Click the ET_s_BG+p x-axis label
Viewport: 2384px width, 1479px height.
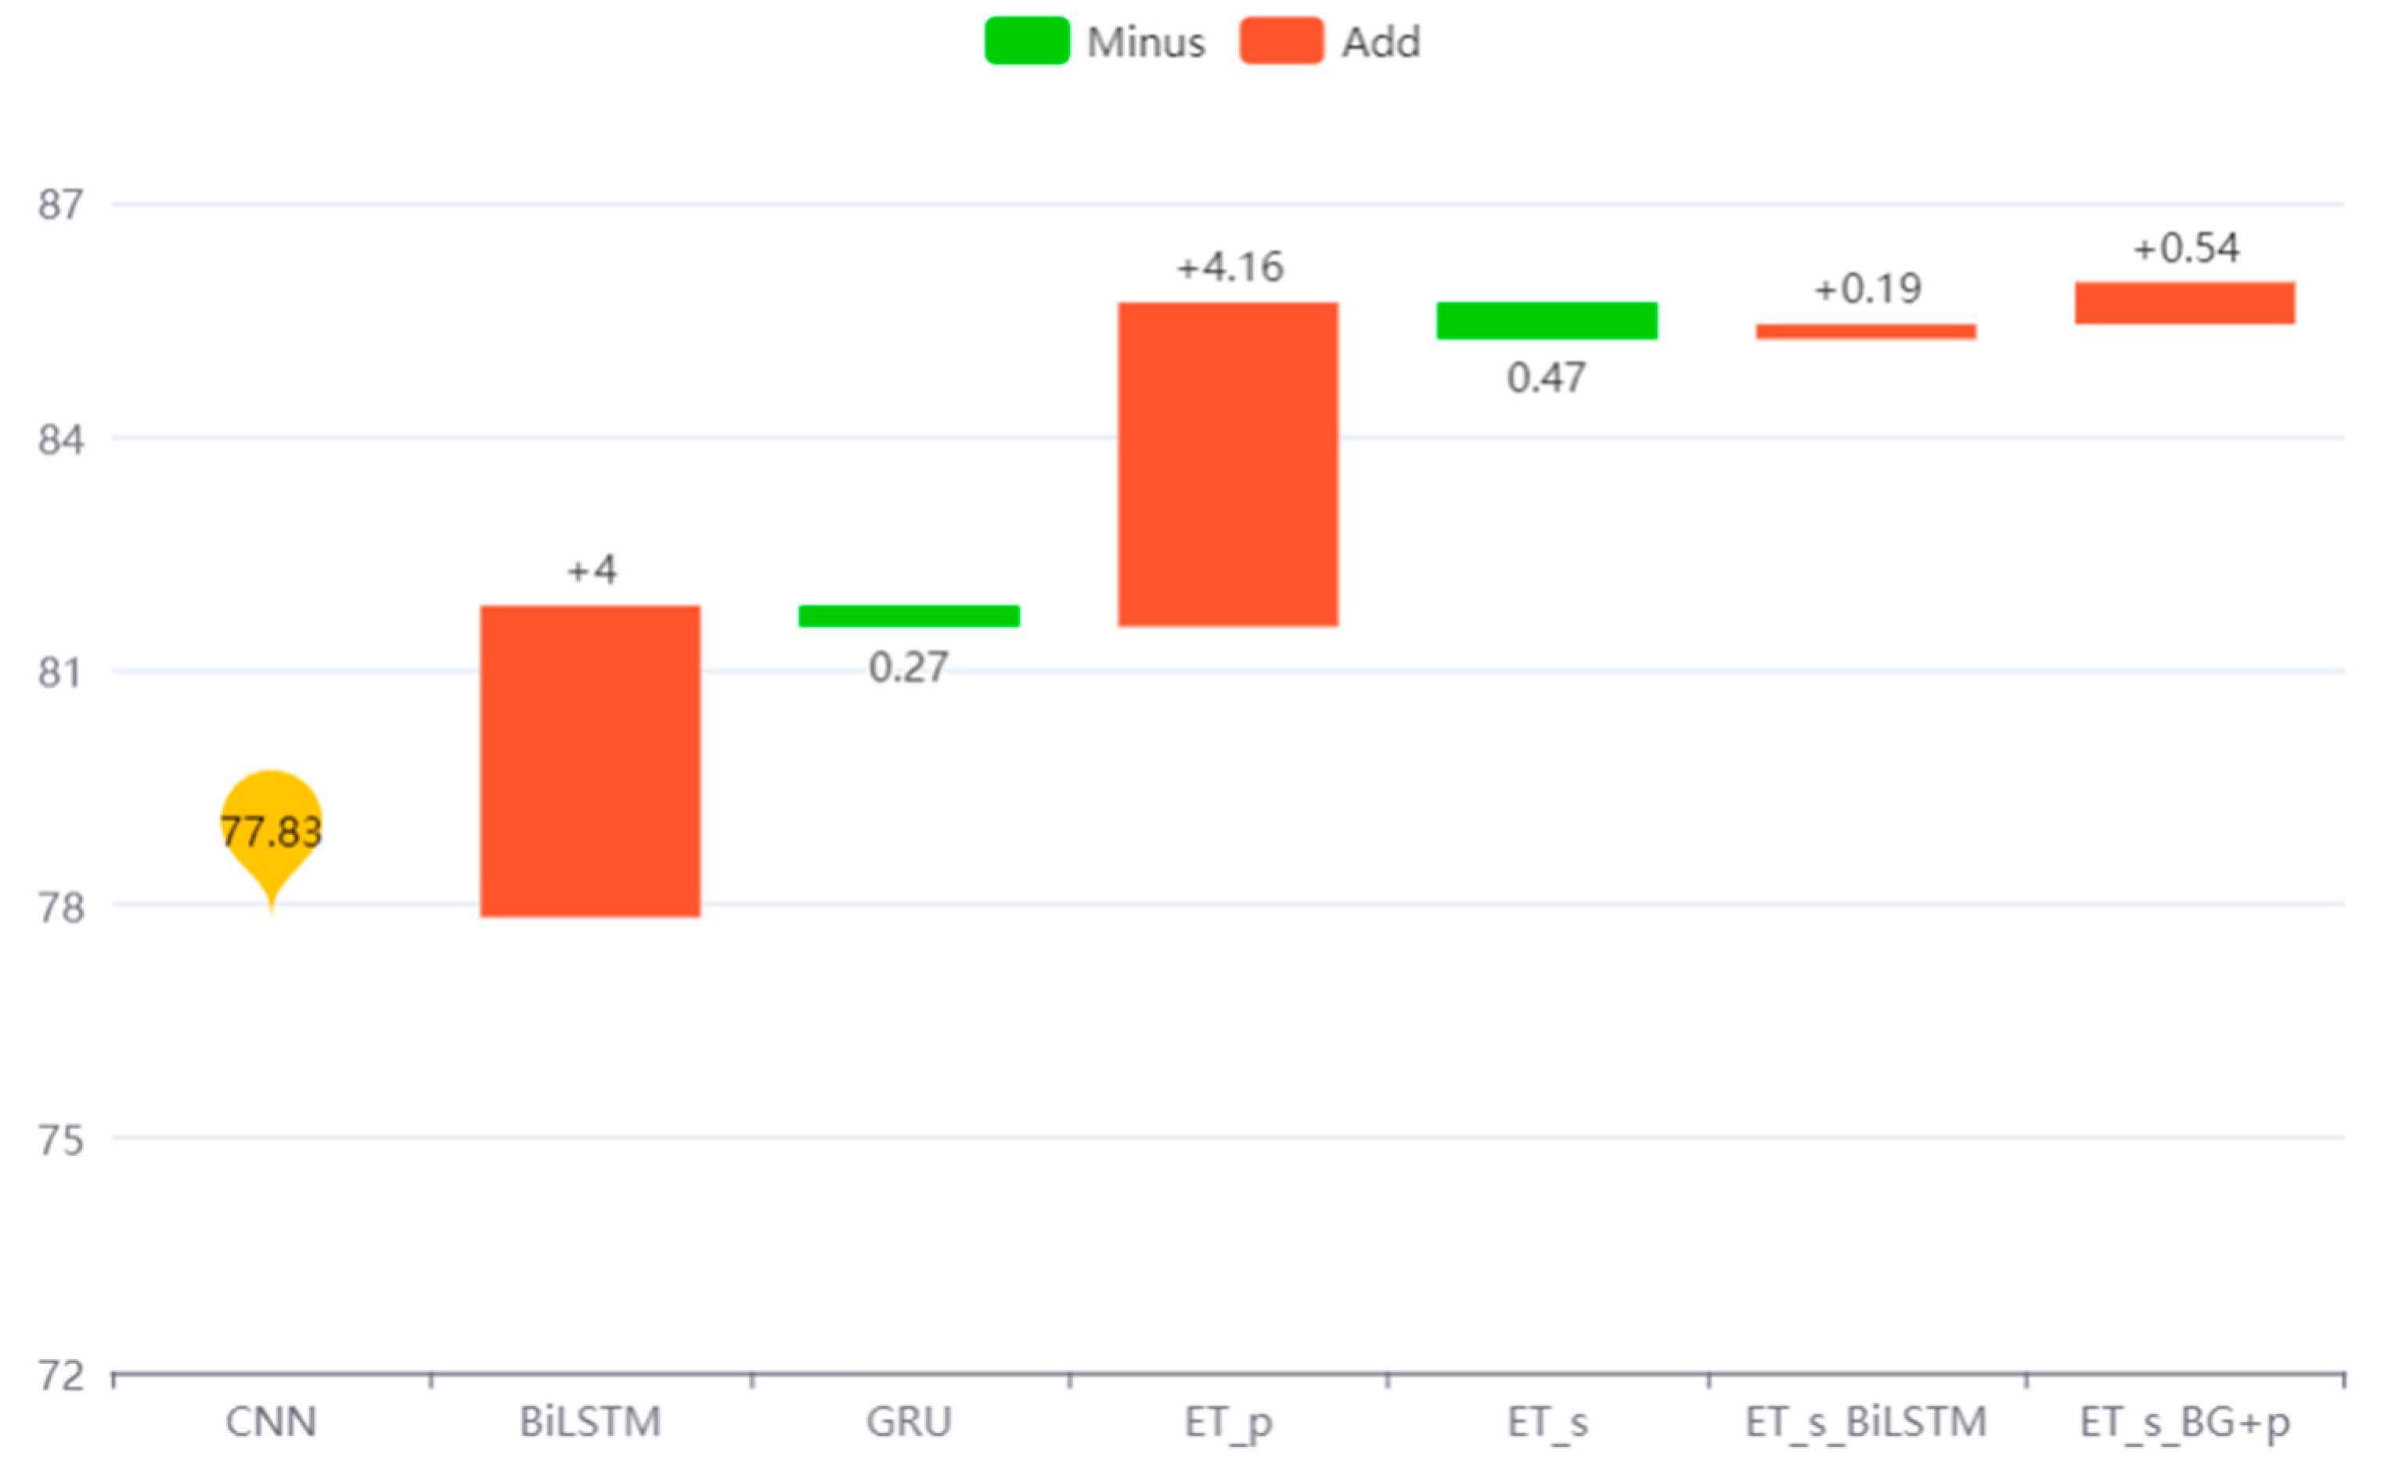tap(2184, 1421)
